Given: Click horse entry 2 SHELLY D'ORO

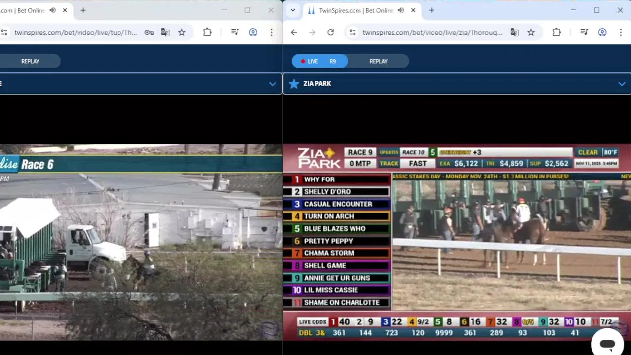Looking at the screenshot, I should point(337,192).
